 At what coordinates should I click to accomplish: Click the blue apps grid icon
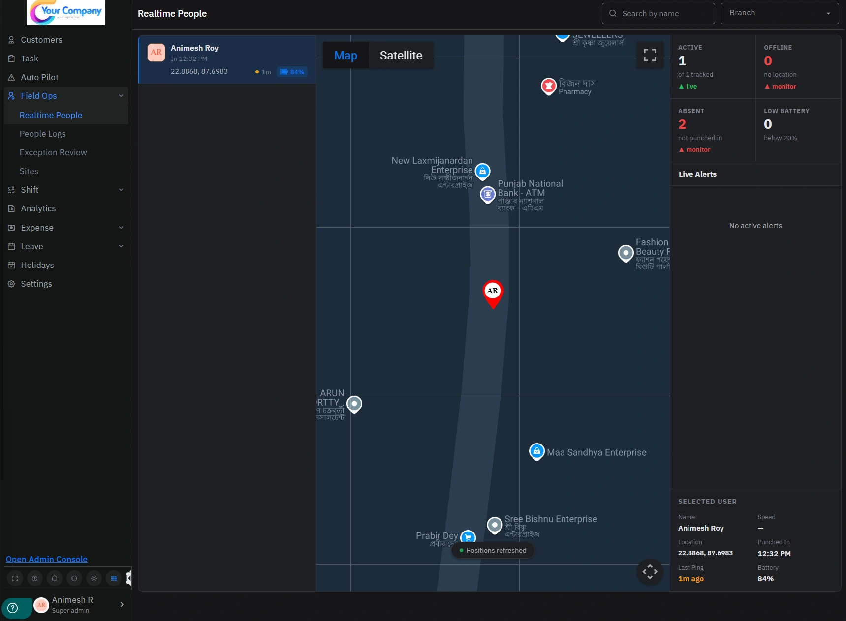pyautogui.click(x=114, y=578)
